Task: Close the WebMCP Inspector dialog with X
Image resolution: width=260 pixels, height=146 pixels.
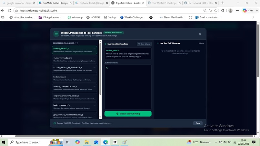Action: 200,34
